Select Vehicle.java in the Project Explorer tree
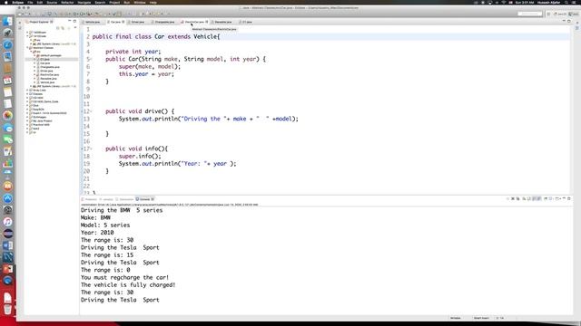This screenshot has width=581, height=326. pos(47,82)
